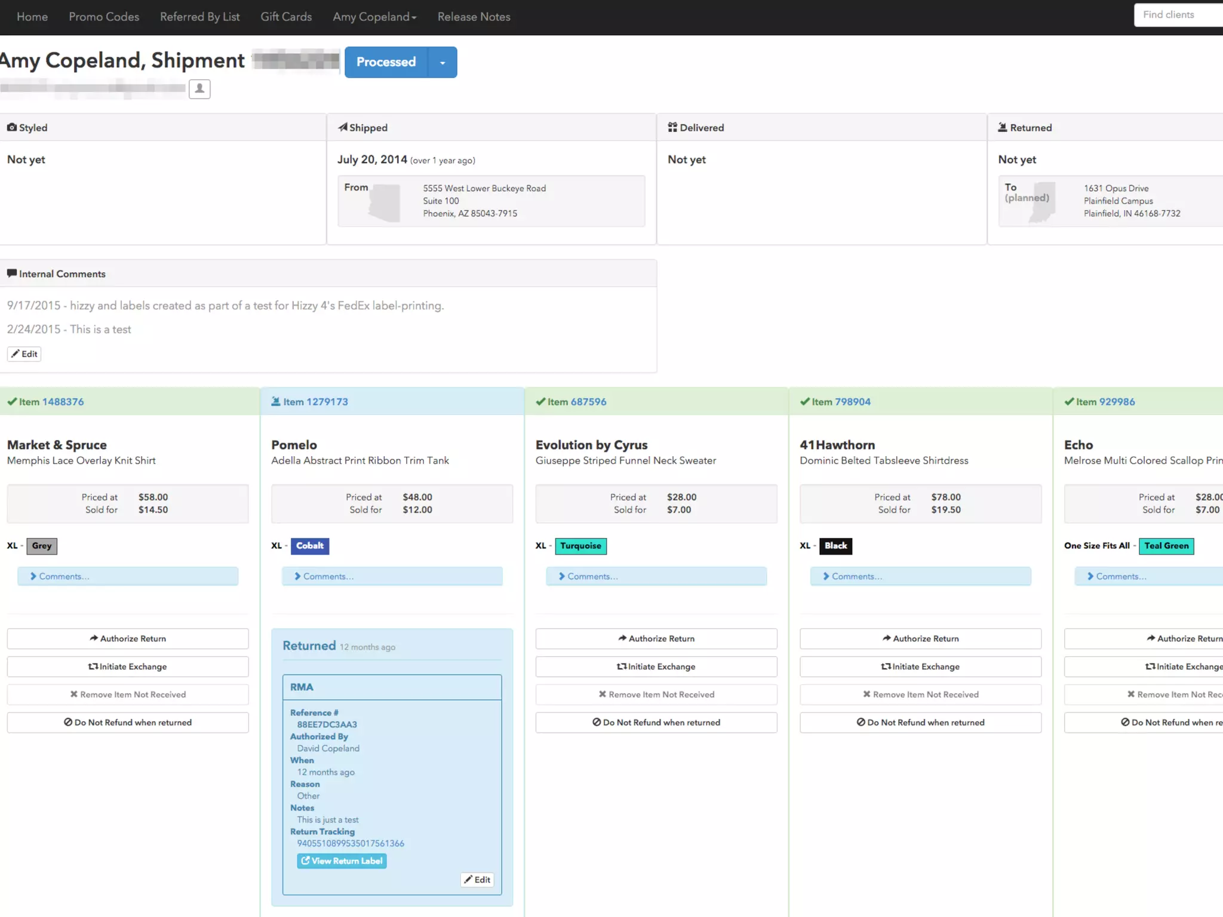Click the checkmark icon beside Item 687596
Screen dimensions: 1223x917
(540, 402)
